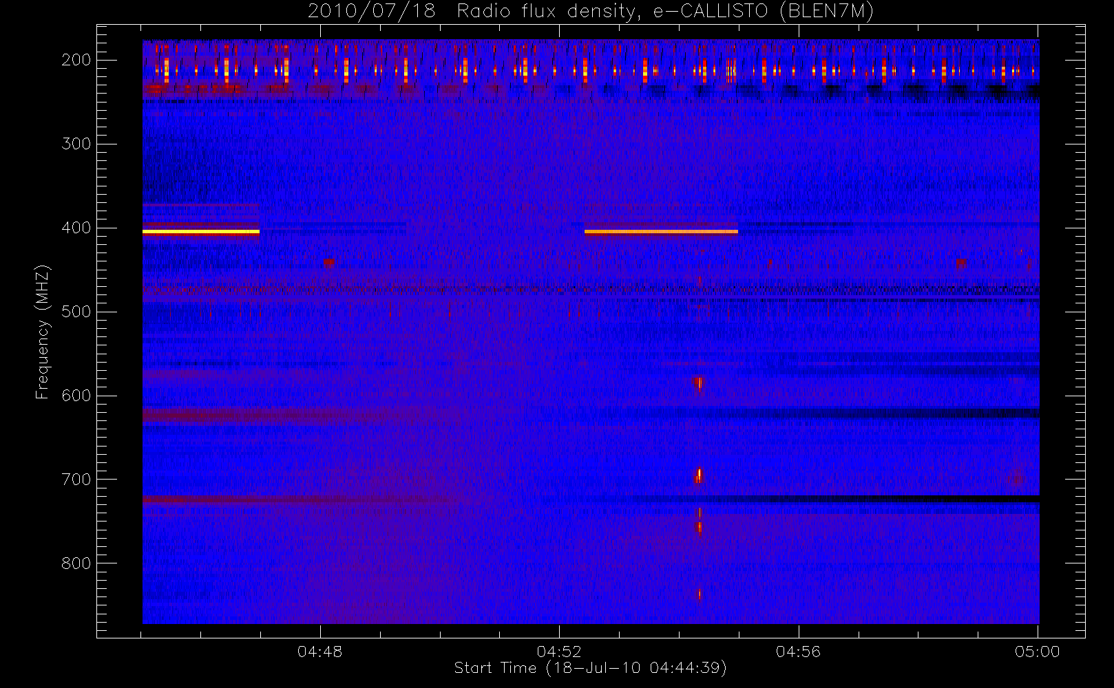Image resolution: width=1114 pixels, height=688 pixels.
Task: Click the 500 frequency tick label
Action: pyautogui.click(x=76, y=312)
